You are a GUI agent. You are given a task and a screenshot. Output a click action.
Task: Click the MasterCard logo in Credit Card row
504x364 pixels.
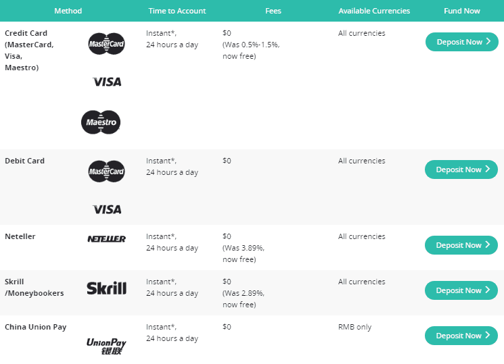(106, 44)
